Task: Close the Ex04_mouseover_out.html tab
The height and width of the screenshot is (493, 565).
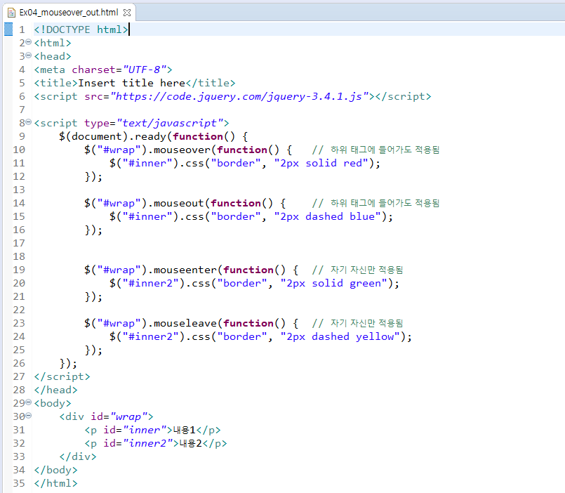Action: [x=127, y=13]
